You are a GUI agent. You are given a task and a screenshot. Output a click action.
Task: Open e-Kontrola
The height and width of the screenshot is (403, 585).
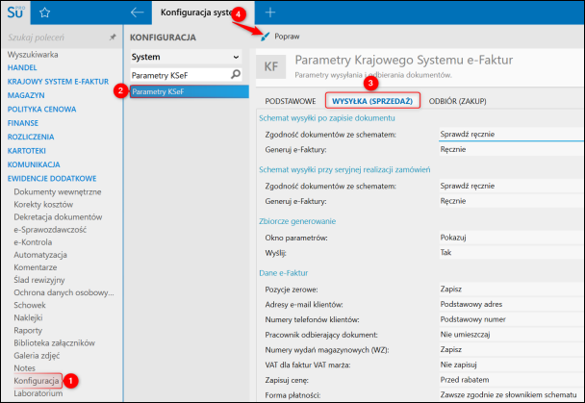33,242
